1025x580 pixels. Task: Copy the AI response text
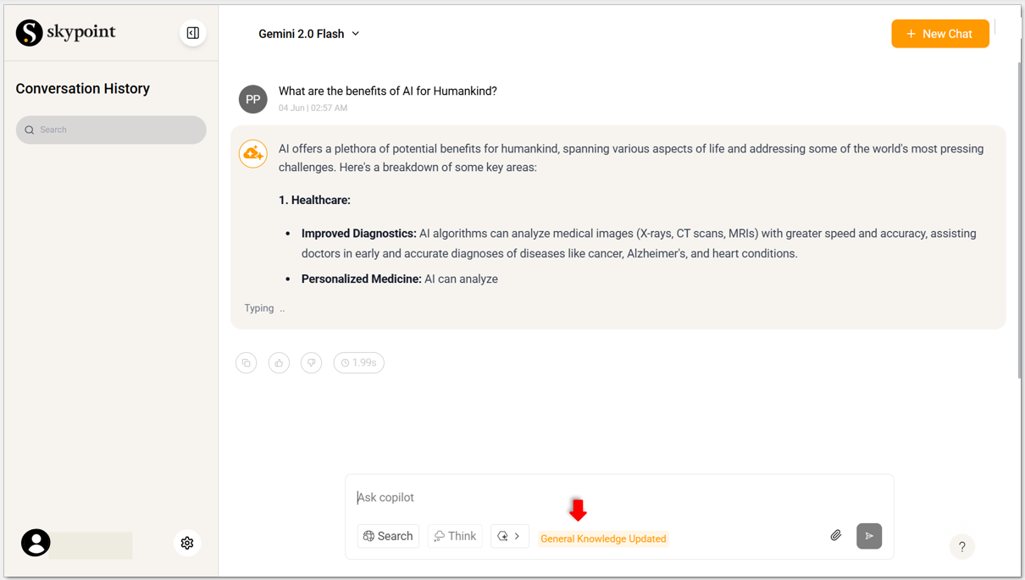coord(247,362)
